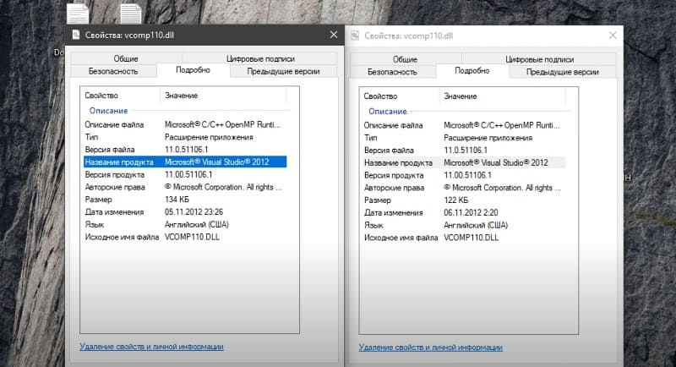Close the left vcomp110.dll properties window
Screen dimensions: 676x367
334,35
